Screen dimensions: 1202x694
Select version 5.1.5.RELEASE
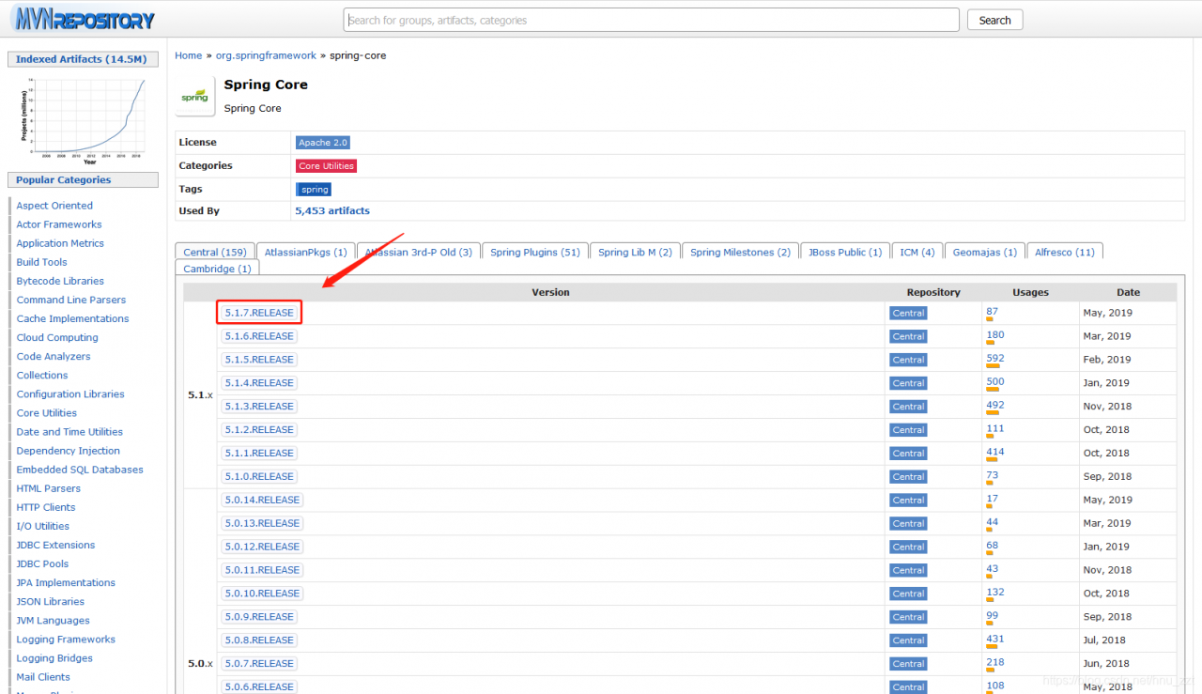259,360
